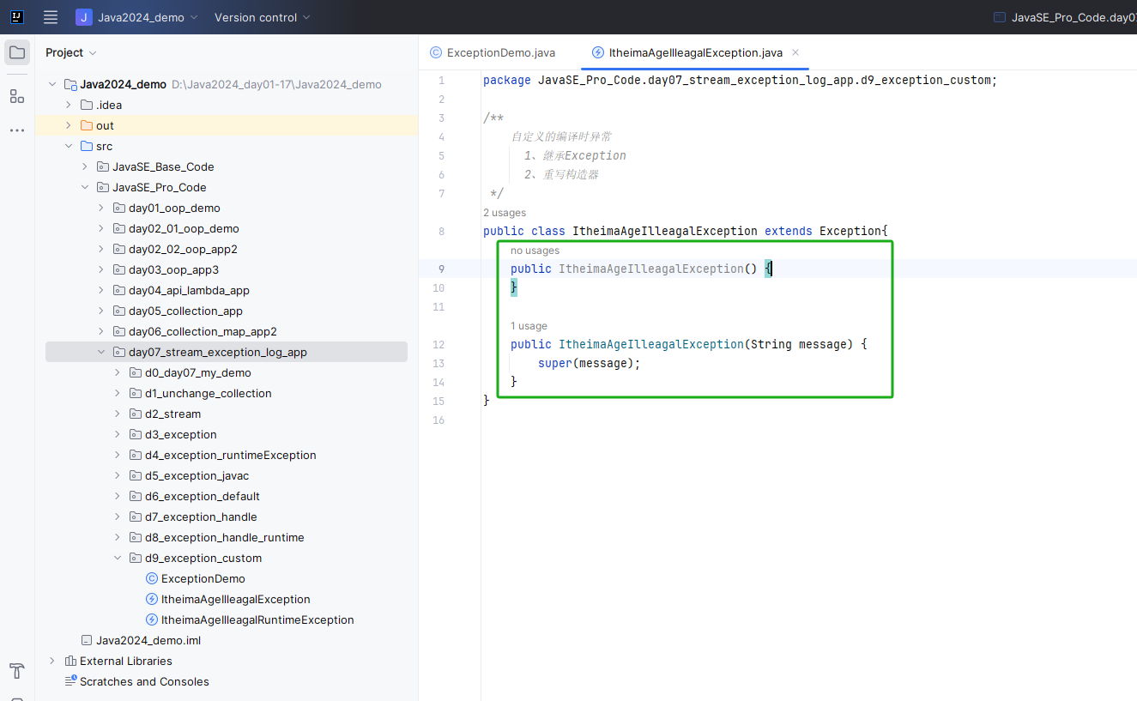Select the Scratches and Consoles item
This screenshot has height=701, width=1137.
144,681
